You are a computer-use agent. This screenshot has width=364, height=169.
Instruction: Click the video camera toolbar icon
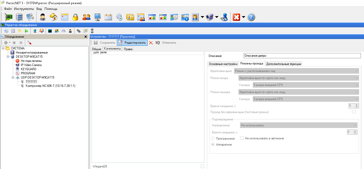pos(210,17)
